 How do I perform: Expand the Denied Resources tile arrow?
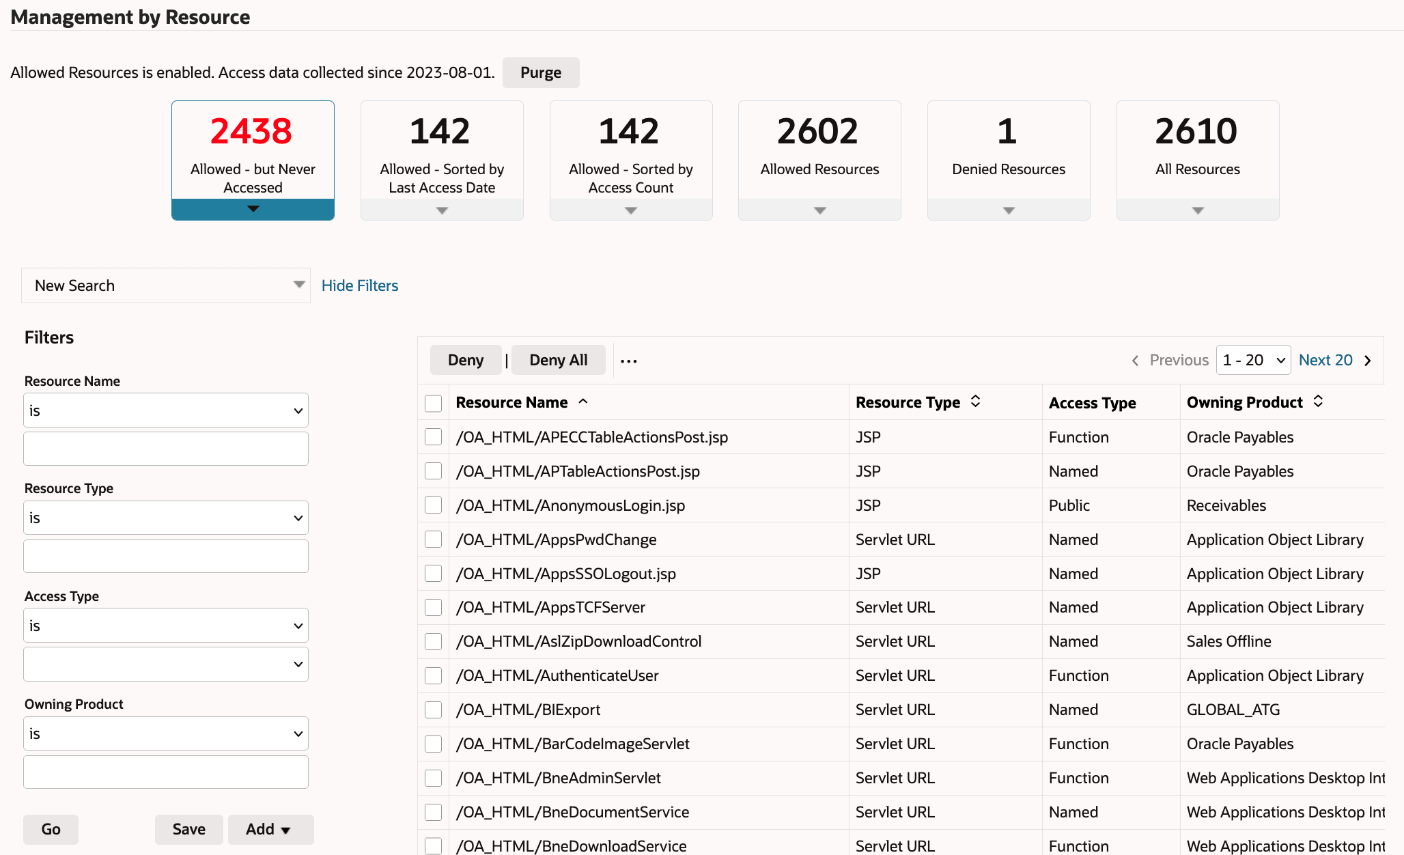(1008, 210)
